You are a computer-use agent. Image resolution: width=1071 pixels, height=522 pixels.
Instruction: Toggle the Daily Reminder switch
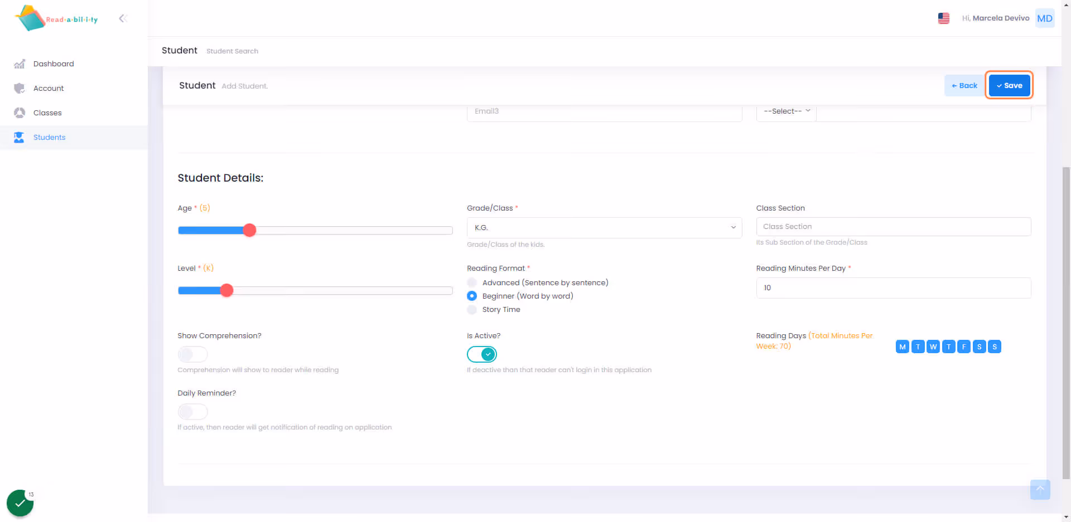(x=192, y=412)
